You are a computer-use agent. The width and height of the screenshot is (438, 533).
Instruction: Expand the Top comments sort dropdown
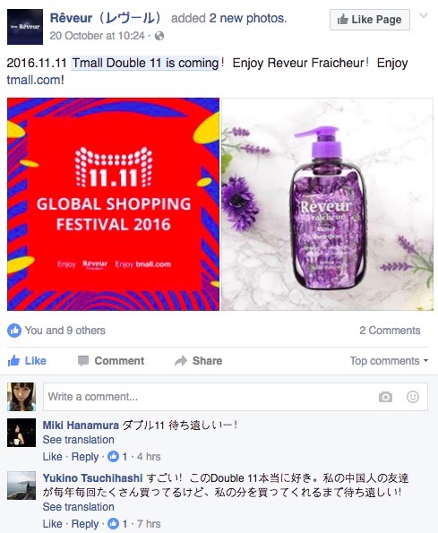[x=389, y=361]
